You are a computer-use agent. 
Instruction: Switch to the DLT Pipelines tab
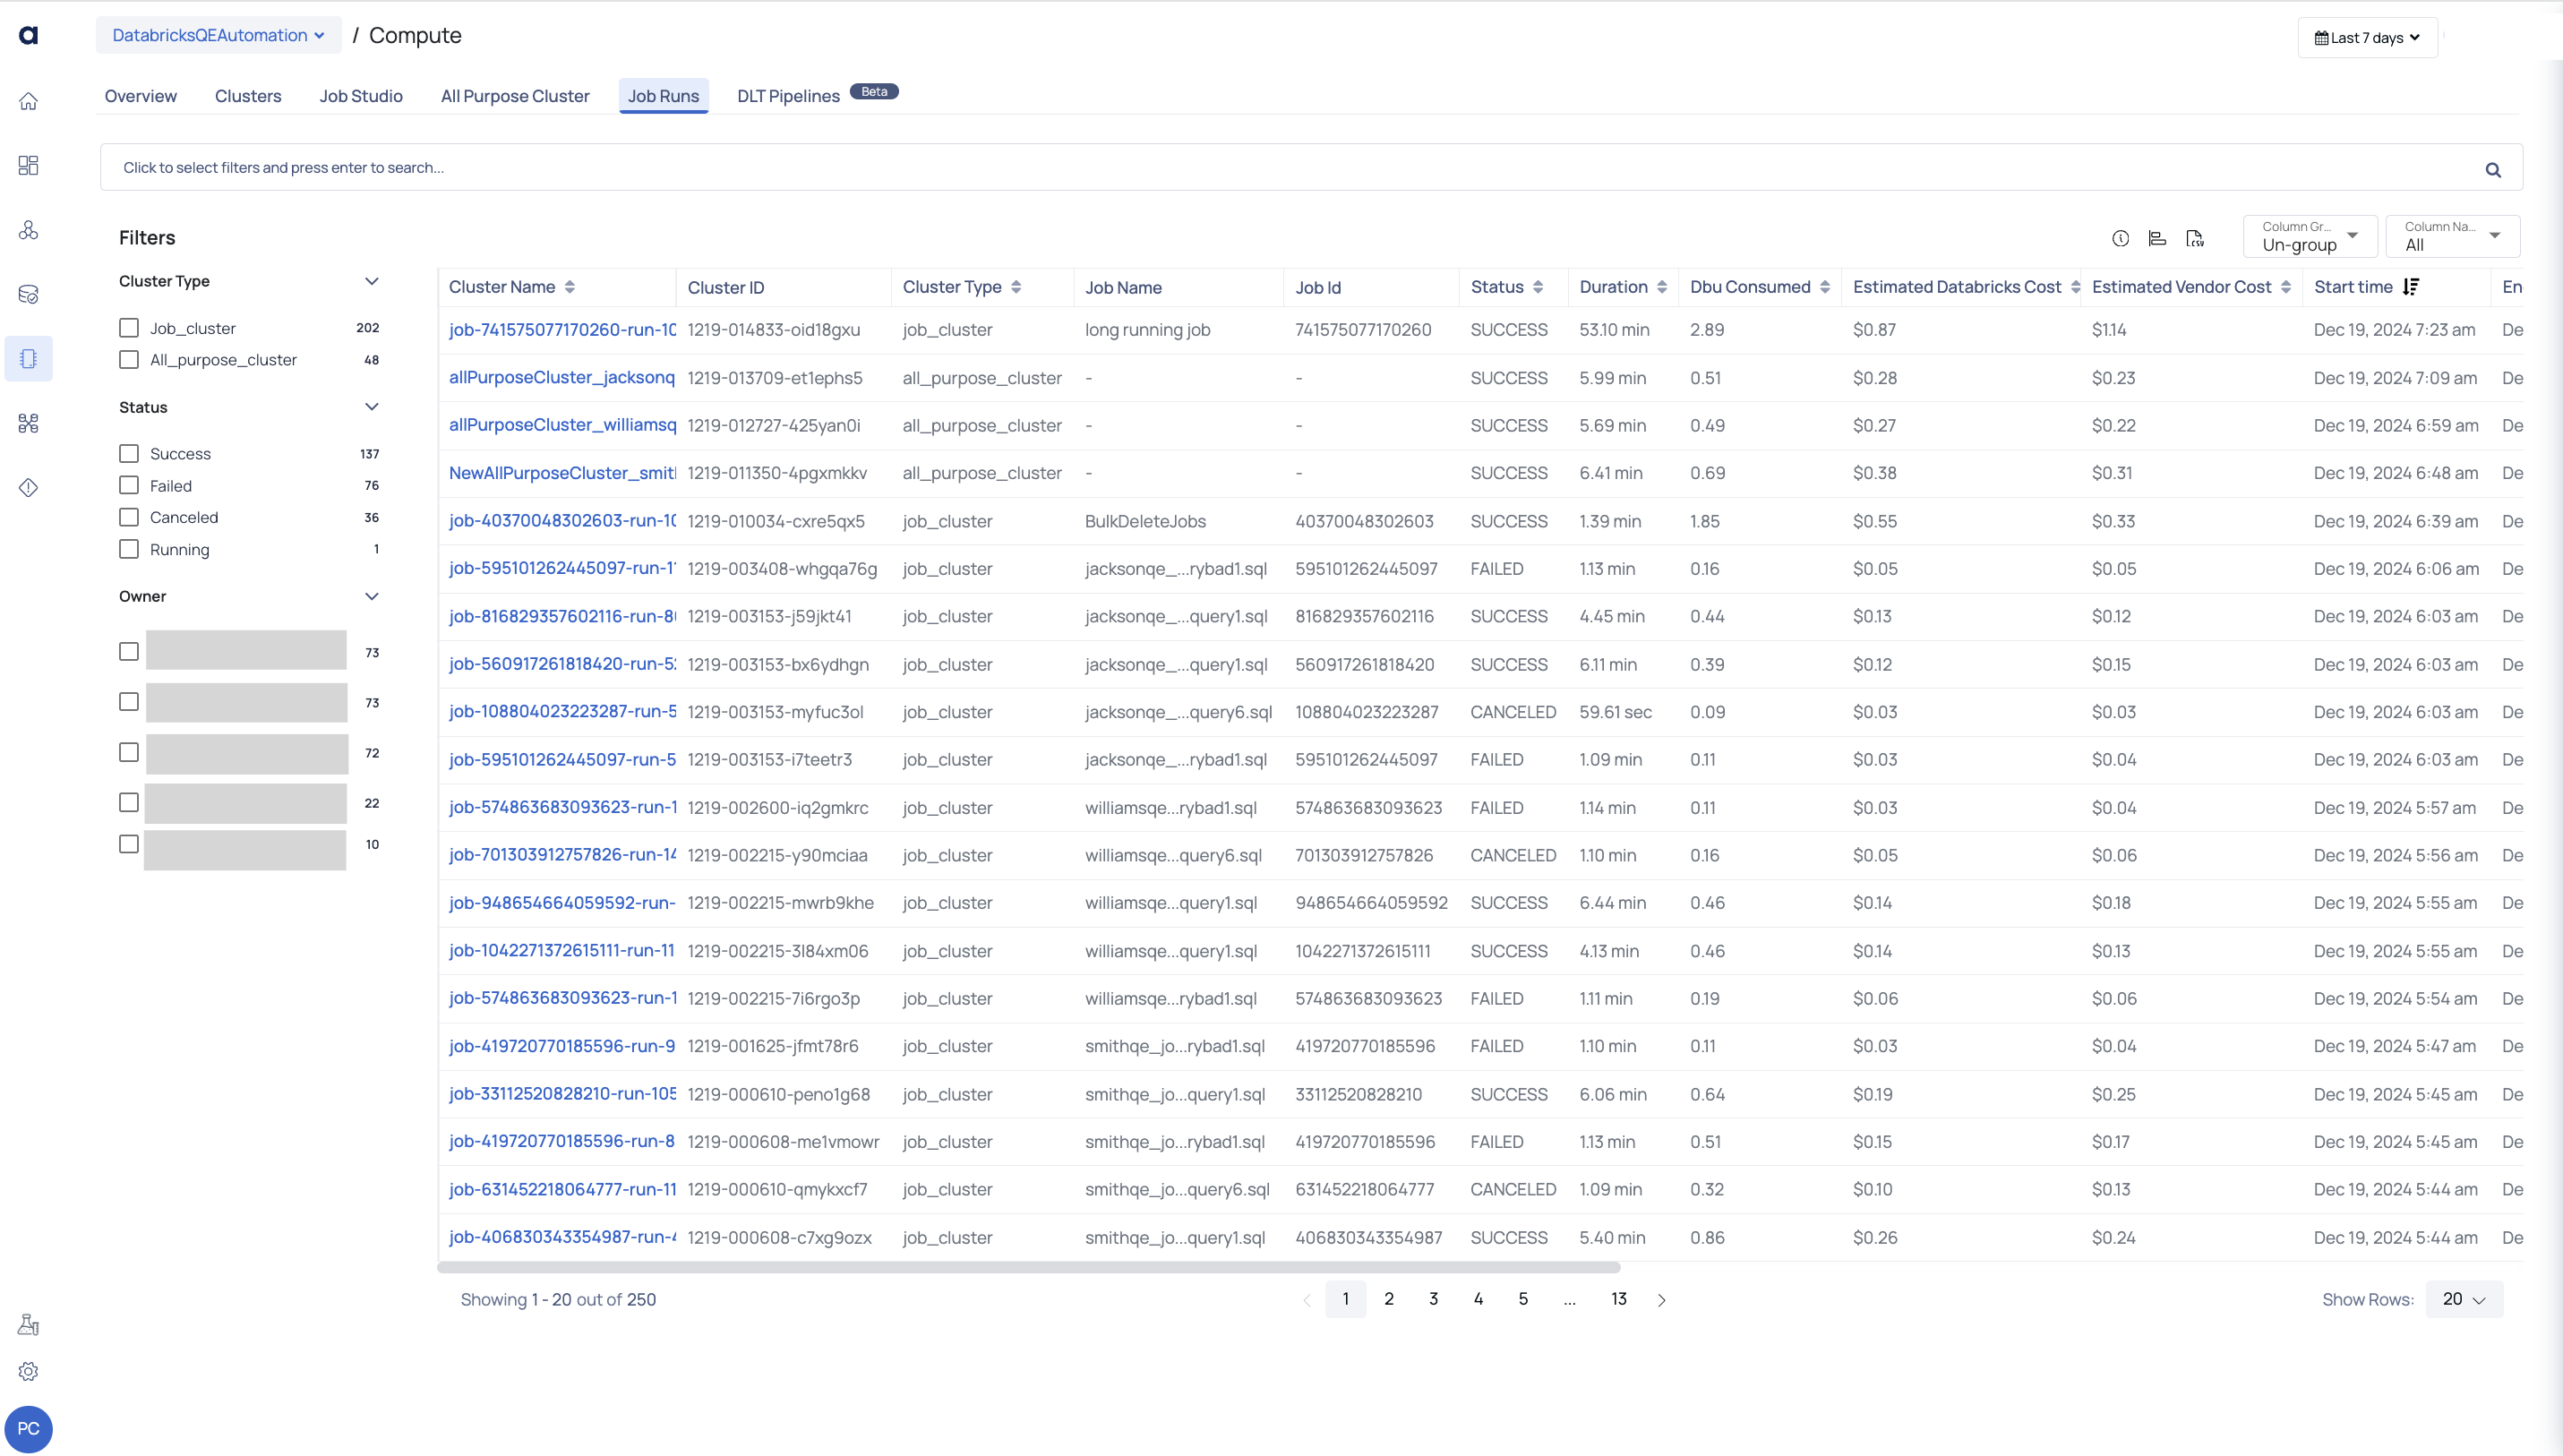click(788, 96)
